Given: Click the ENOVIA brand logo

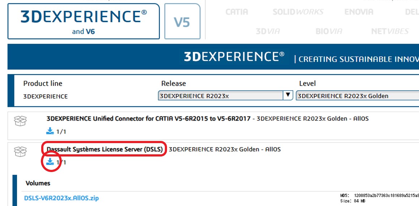Looking at the screenshot, I should (359, 12).
